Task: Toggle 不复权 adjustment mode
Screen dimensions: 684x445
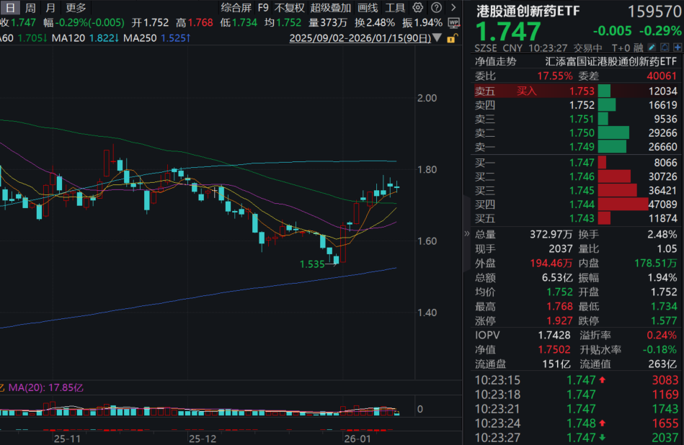Action: click(x=289, y=7)
